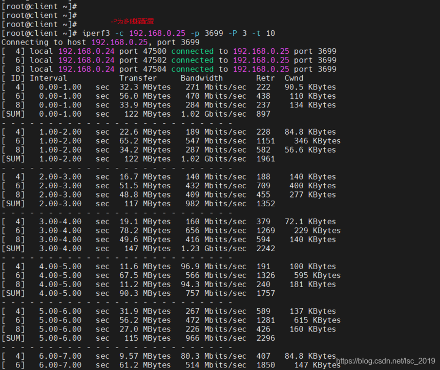Select the "72.1 KBytes" Cwnd value

(310, 222)
